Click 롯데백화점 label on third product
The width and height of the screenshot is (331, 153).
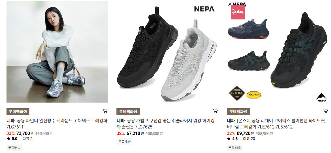(x=238, y=112)
